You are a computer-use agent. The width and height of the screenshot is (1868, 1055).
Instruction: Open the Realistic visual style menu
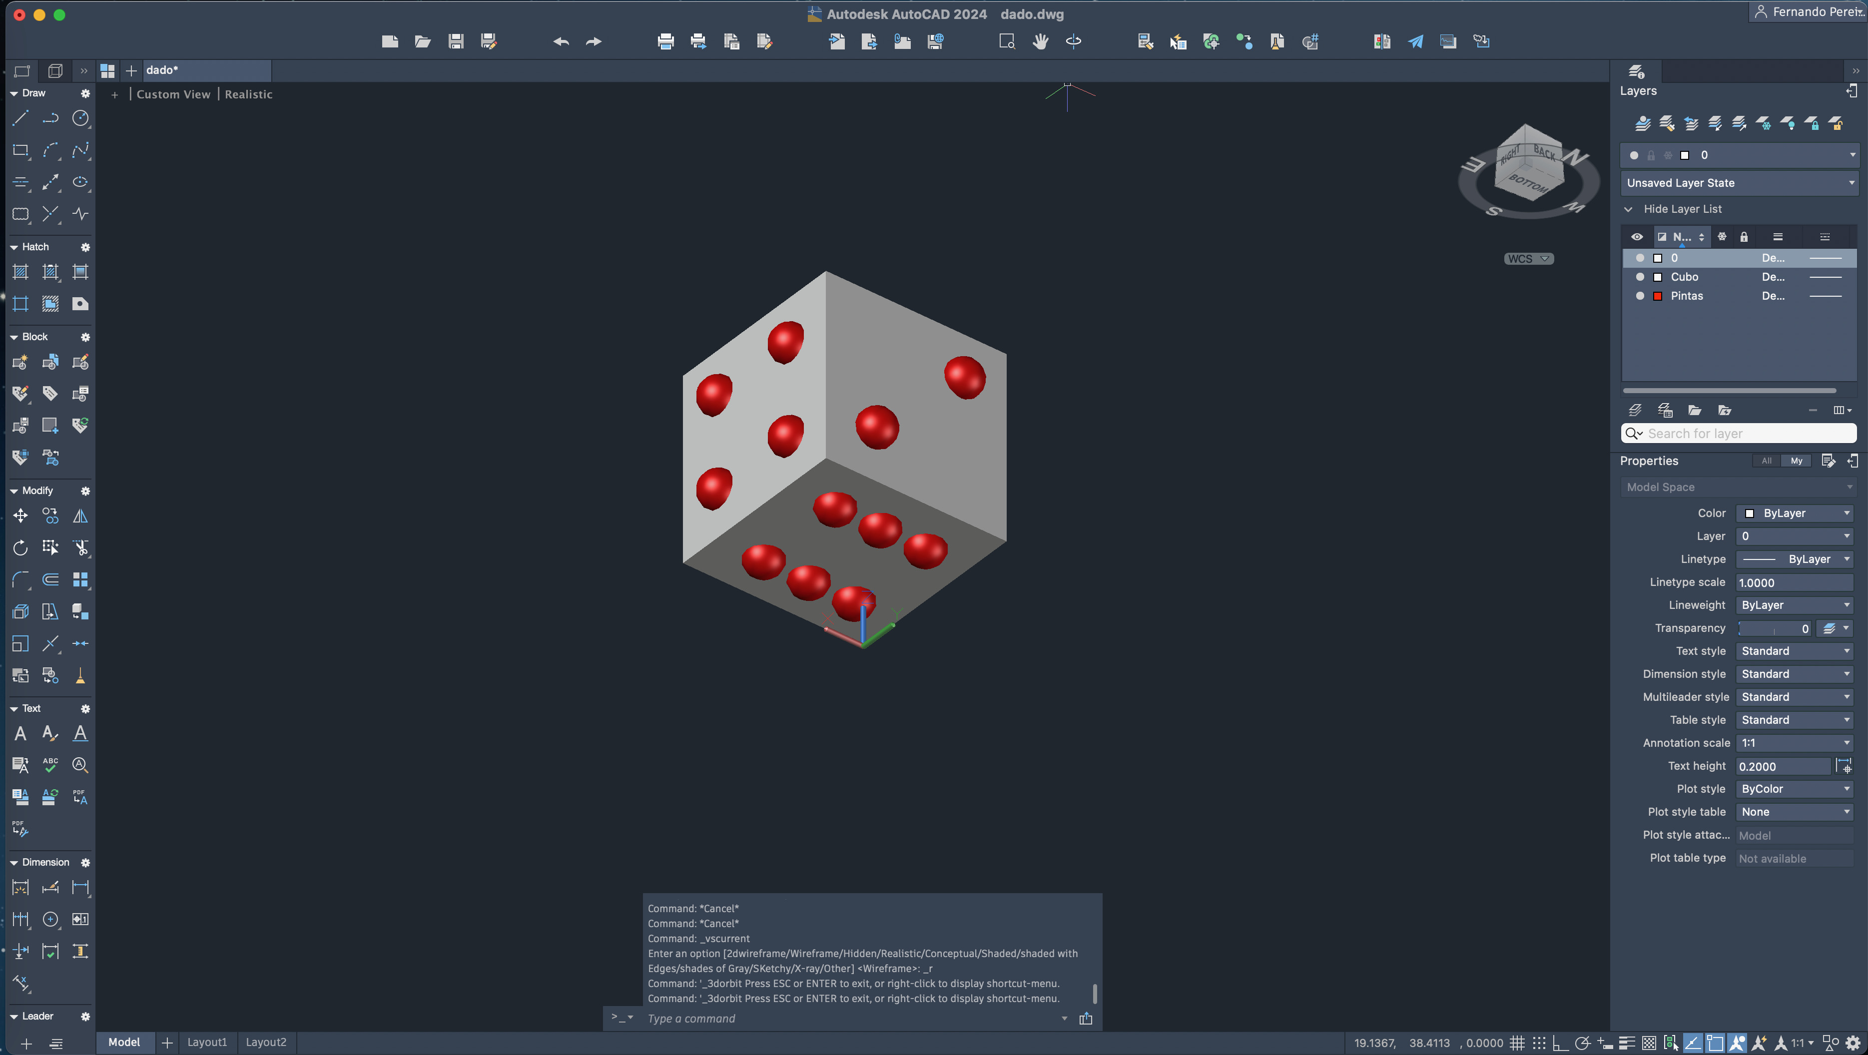[x=249, y=94]
